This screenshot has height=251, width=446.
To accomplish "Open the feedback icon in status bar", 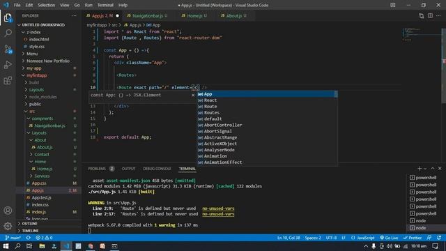I will coord(429,238).
